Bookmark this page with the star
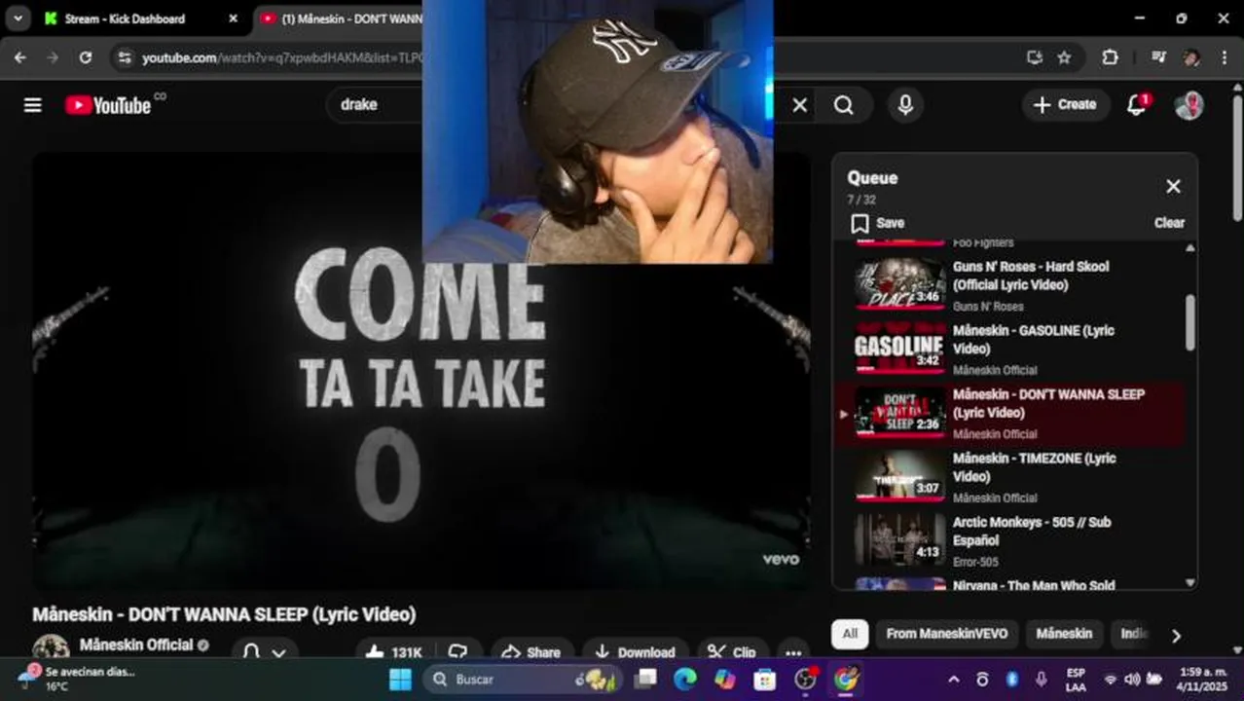The image size is (1244, 701). [x=1064, y=57]
